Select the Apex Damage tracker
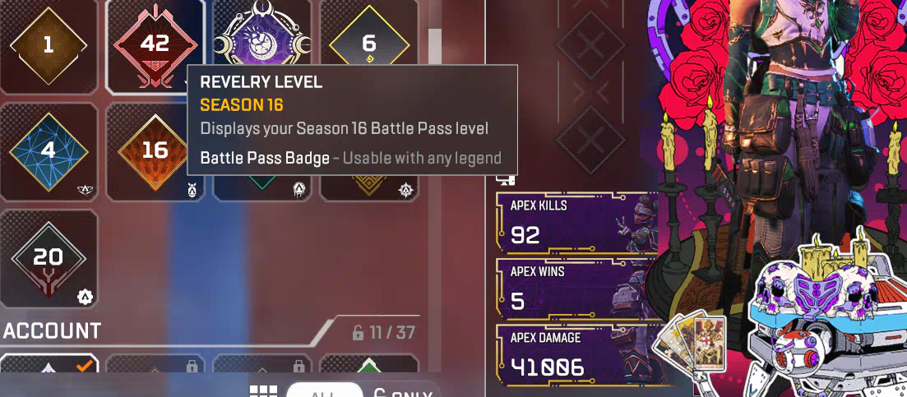This screenshot has width=907, height=397. [x=577, y=355]
